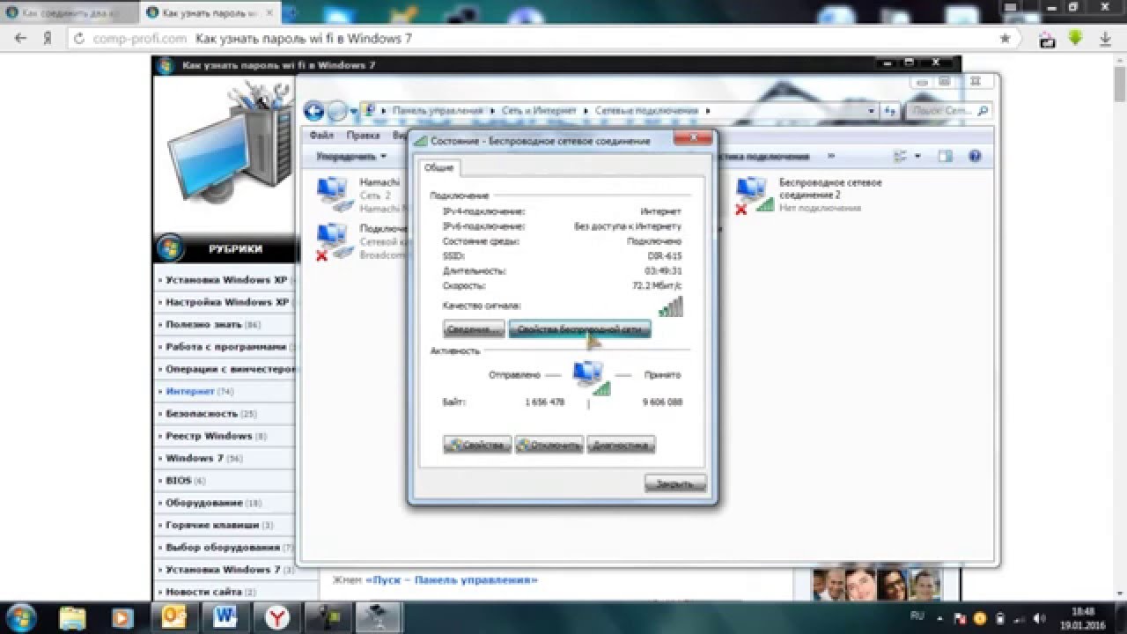1127x634 pixels.
Task: Click the 'Пуск – Панель управления' link
Action: 451,580
